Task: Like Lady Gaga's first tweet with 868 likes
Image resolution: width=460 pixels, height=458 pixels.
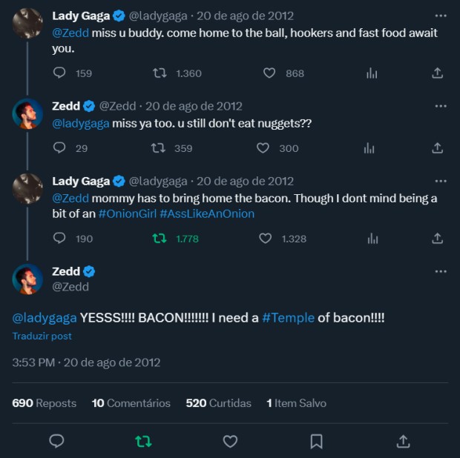Action: pyautogui.click(x=269, y=73)
